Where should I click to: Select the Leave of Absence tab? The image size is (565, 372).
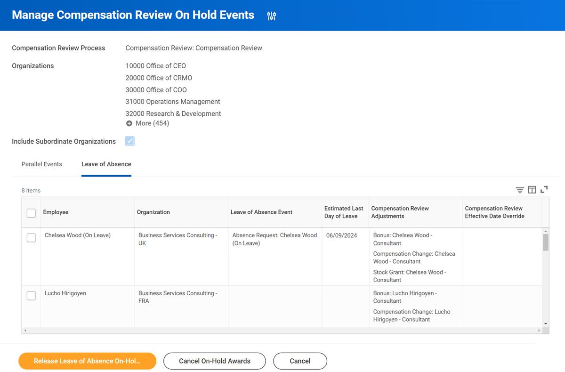[106, 164]
